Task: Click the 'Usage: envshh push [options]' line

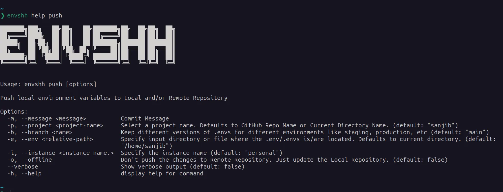Action: [48, 84]
